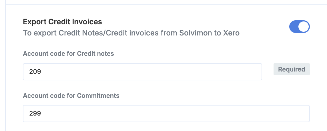This screenshot has width=327, height=131.
Task: Click the horizontal divider above the section
Action: coord(166,4)
